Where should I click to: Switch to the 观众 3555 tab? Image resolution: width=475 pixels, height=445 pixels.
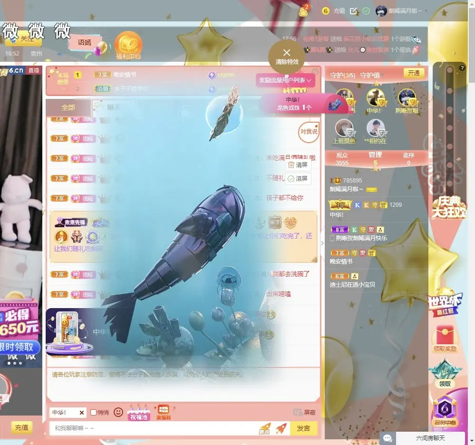pyautogui.click(x=342, y=159)
